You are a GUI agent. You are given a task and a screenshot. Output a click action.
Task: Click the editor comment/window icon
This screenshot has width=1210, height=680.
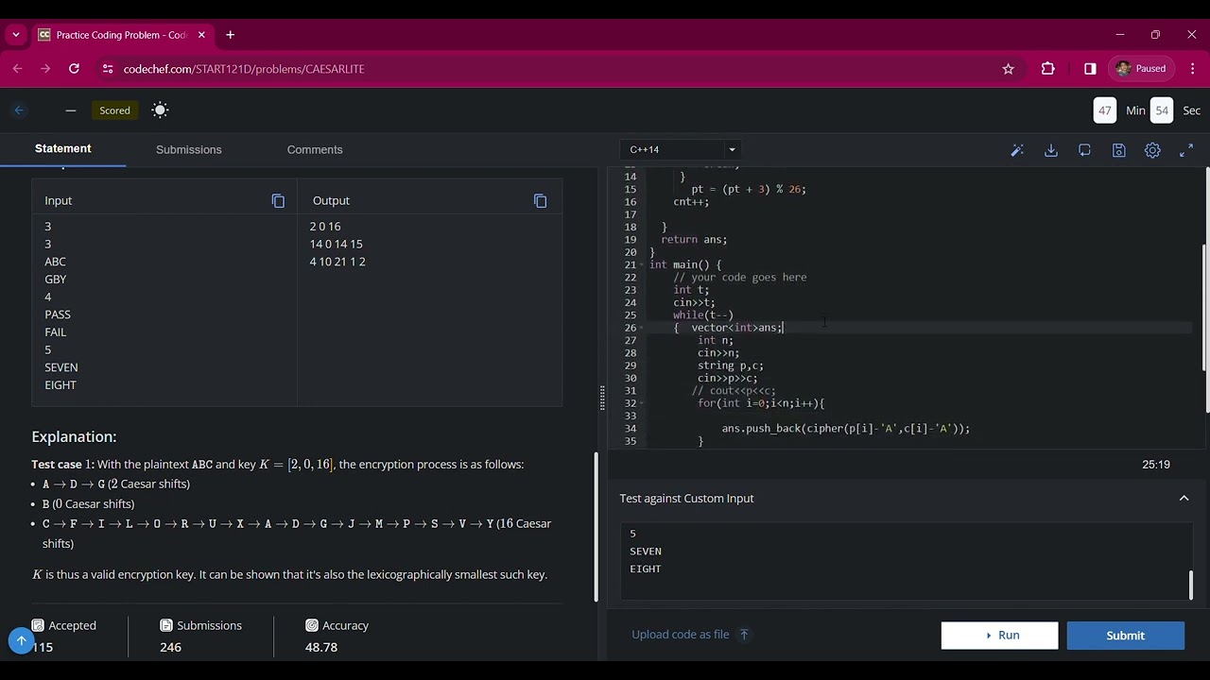(1084, 150)
